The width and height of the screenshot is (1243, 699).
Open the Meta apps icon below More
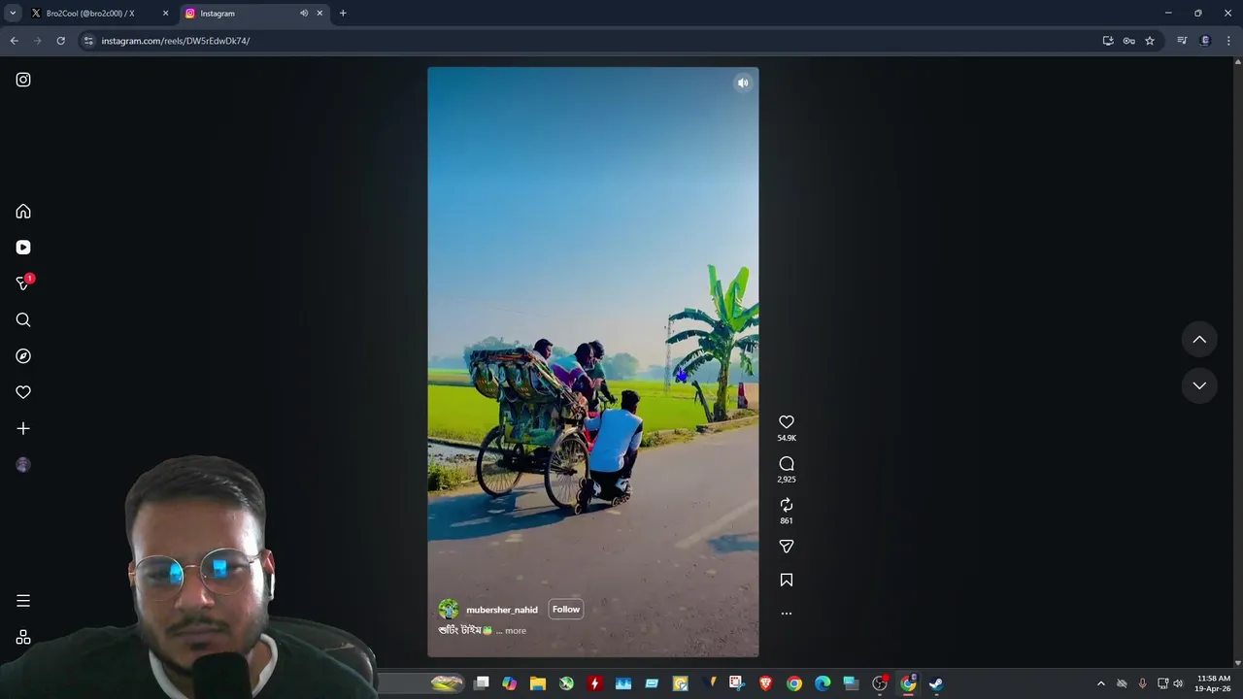pos(23,637)
